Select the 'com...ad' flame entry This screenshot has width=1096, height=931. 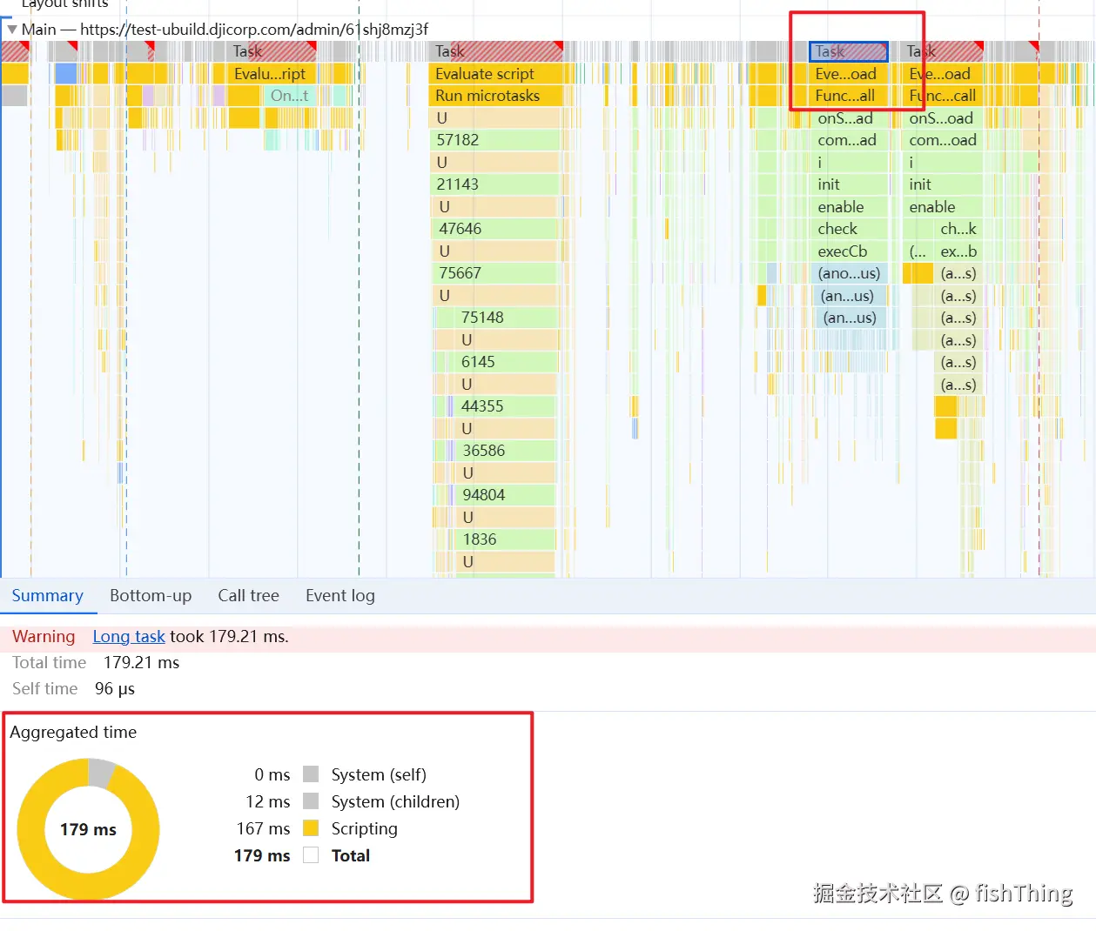pyautogui.click(x=848, y=140)
